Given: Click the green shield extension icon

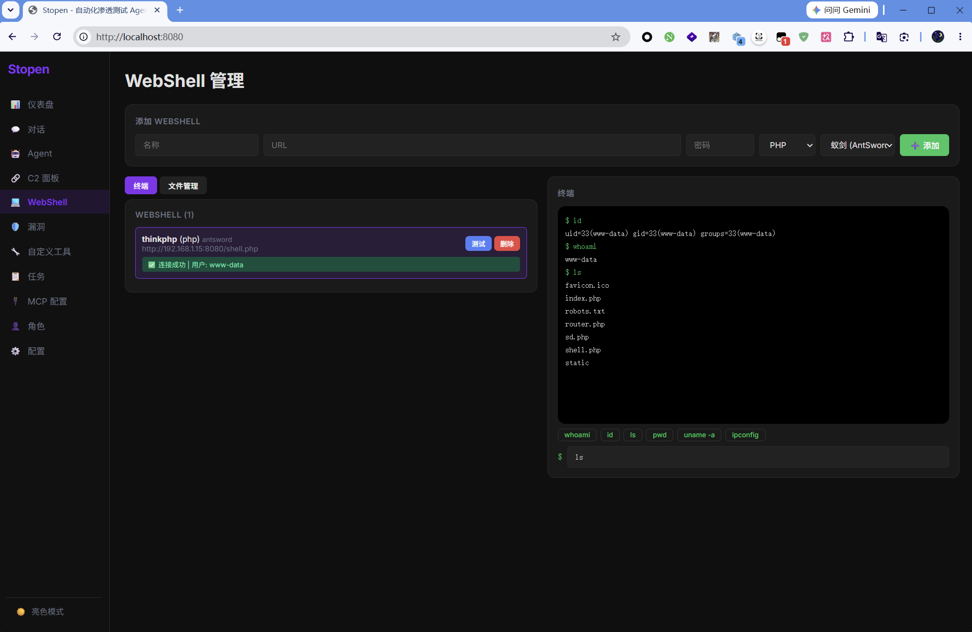Looking at the screenshot, I should tap(803, 37).
